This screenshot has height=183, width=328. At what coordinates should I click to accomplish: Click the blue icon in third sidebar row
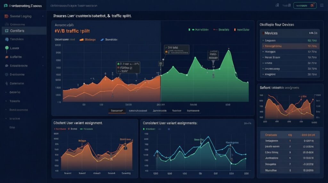(x=6, y=39)
